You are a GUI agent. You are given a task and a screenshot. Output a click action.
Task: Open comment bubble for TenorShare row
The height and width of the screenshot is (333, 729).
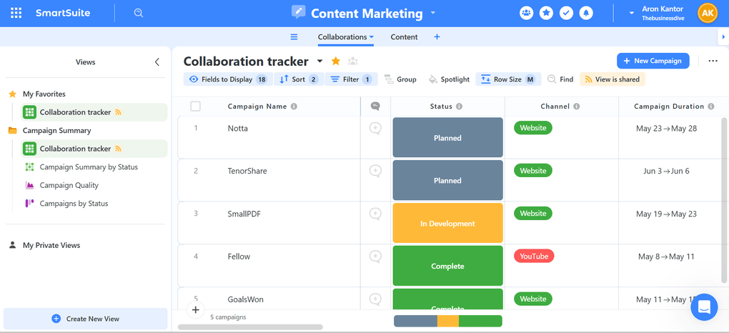tap(375, 172)
